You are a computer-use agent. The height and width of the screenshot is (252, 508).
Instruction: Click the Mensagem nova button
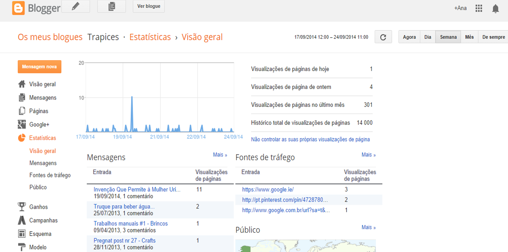39,67
